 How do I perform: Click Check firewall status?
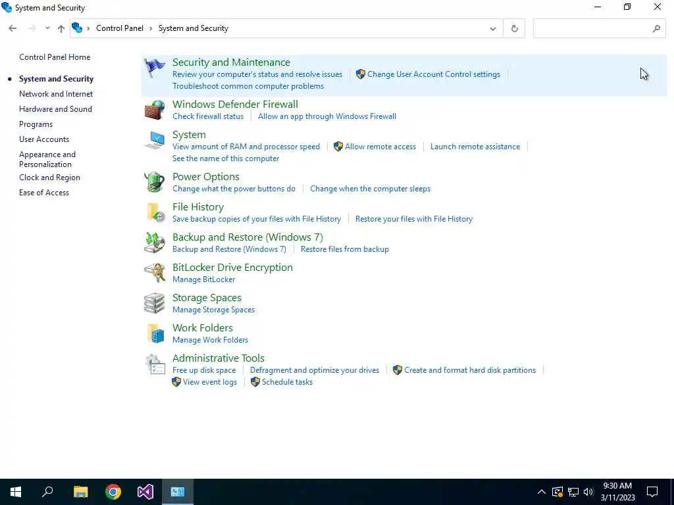(208, 116)
